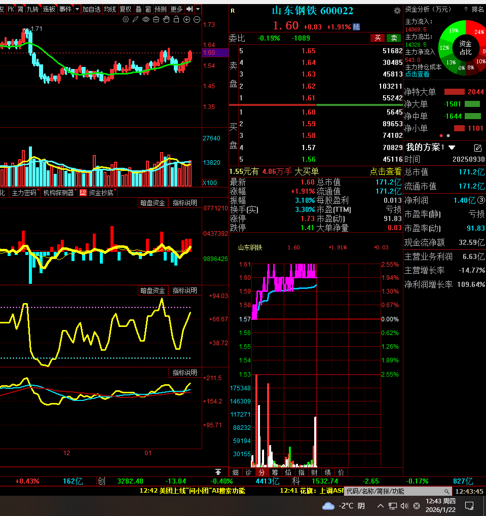The height and width of the screenshot is (516, 486).
Task: Open help question mark in 资金分析
Action: point(466,10)
